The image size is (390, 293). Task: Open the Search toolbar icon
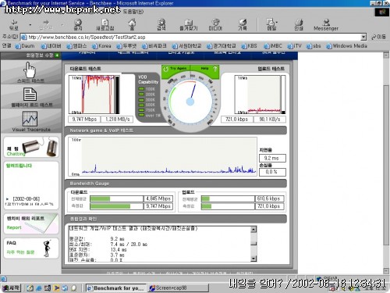tap(161, 25)
